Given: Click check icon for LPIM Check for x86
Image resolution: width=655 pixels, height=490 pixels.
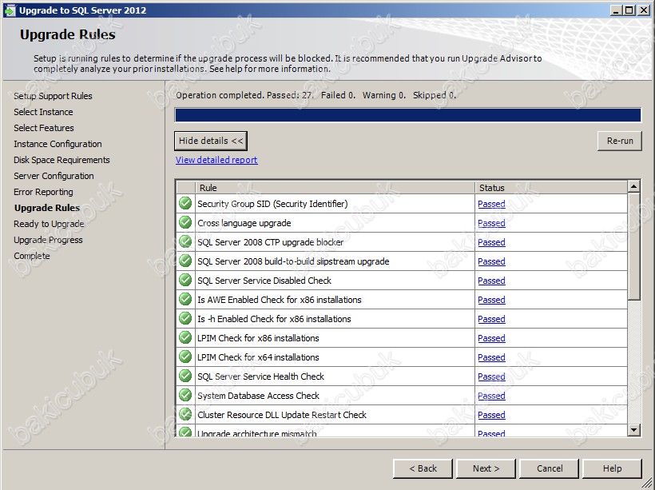Looking at the screenshot, I should (185, 338).
